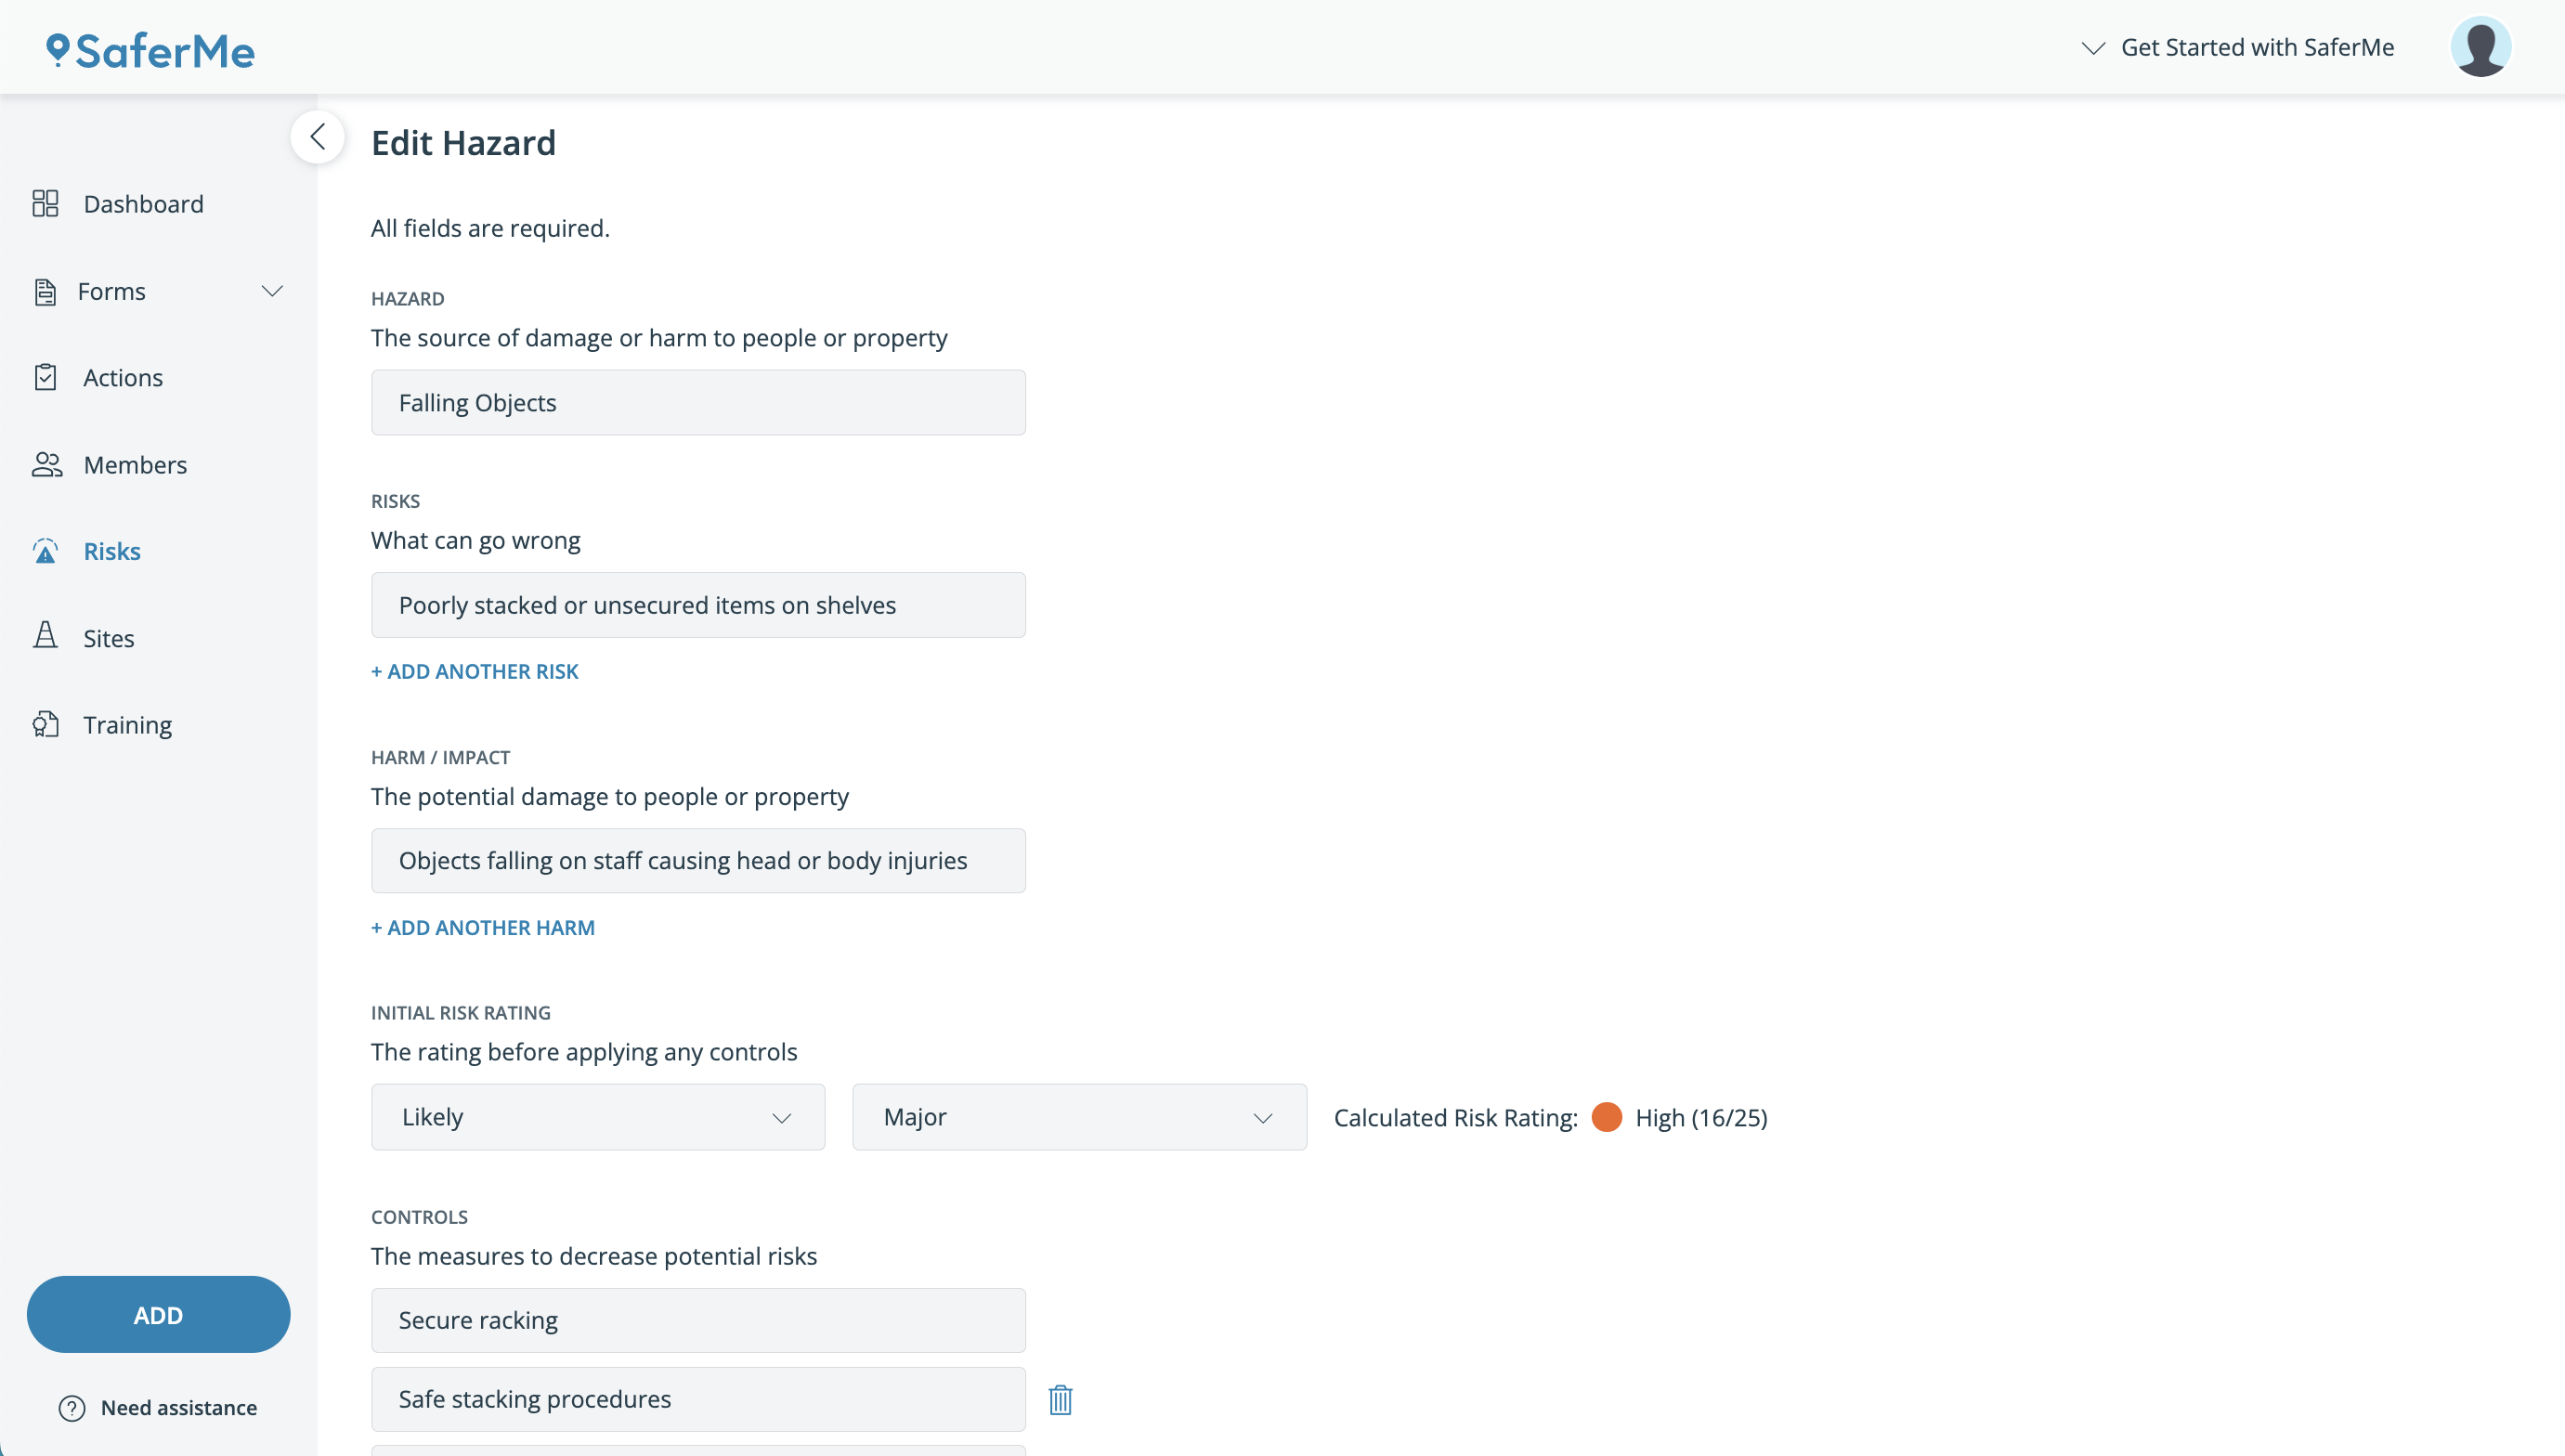
Task: Click the Members people icon
Action: click(46, 465)
